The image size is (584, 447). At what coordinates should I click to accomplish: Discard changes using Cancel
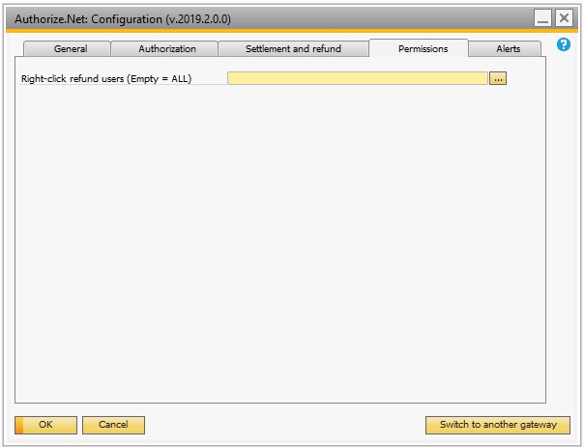tap(113, 425)
